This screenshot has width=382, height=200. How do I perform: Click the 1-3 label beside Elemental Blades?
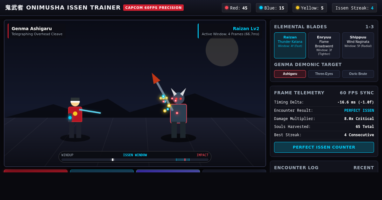point(370,27)
